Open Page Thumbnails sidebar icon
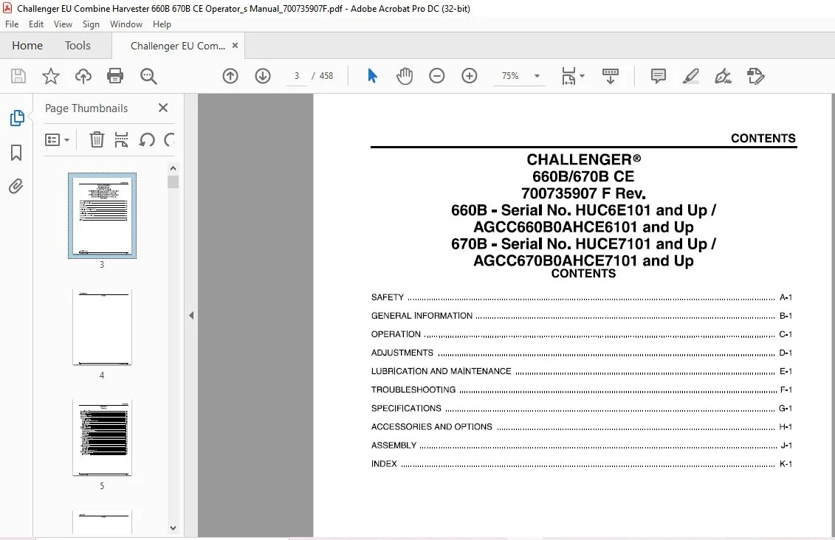Image resolution: width=835 pixels, height=540 pixels. coord(16,117)
